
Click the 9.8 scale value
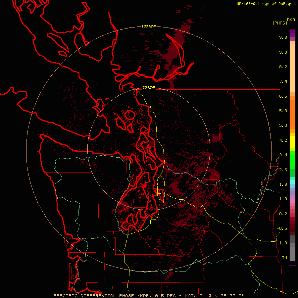(283, 37)
